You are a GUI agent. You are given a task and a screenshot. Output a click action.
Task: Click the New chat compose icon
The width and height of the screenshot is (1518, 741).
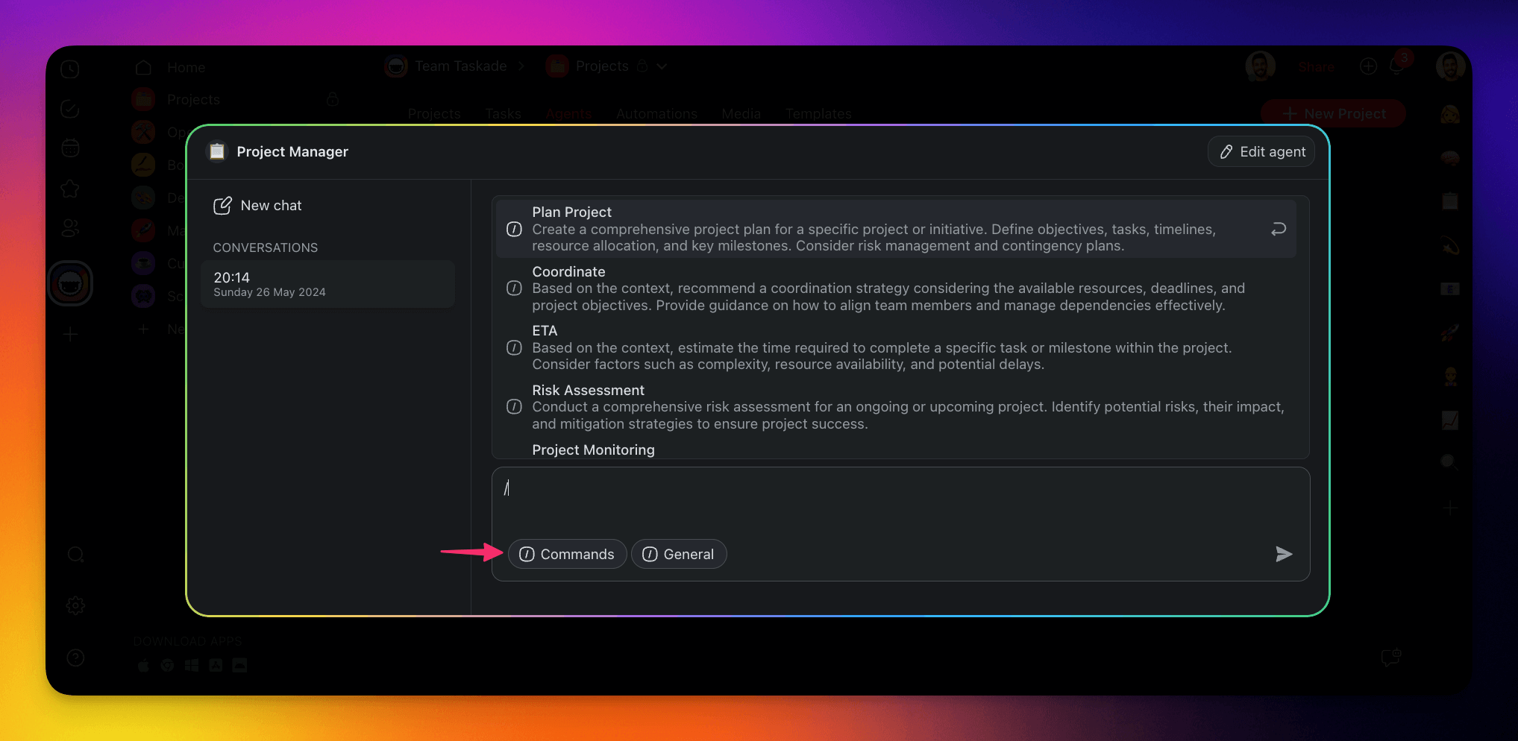click(x=222, y=206)
